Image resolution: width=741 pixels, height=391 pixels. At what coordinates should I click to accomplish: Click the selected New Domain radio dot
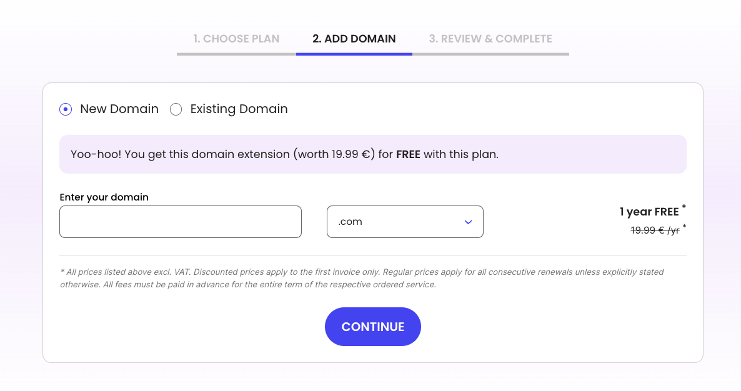coord(66,109)
